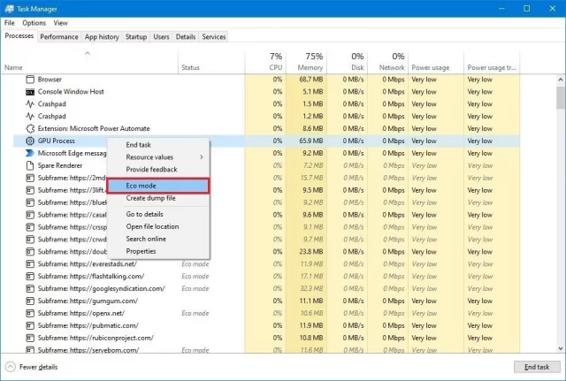Viewport: 566px width, 381px height.
Task: Choose Create dump file
Action: [158, 198]
